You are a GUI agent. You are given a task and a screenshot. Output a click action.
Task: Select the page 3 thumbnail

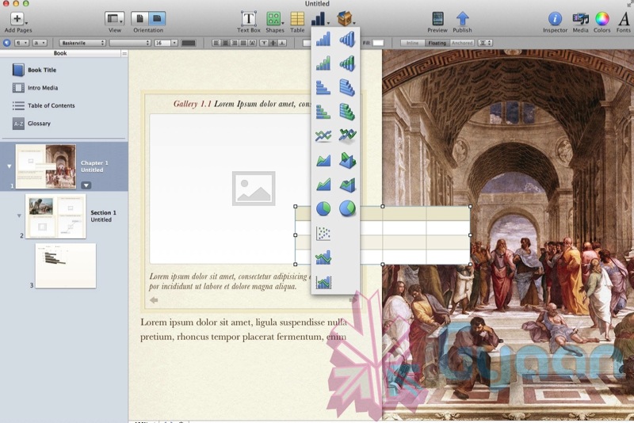pos(66,265)
